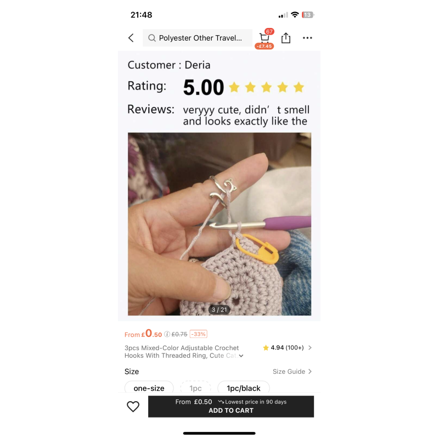Expand the product title chevron
This screenshot has width=439, height=439.
(x=241, y=356)
